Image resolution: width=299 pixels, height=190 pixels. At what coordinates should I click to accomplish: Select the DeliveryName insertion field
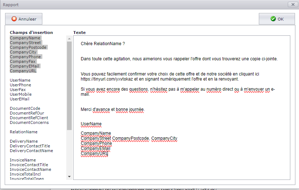coord(24,141)
